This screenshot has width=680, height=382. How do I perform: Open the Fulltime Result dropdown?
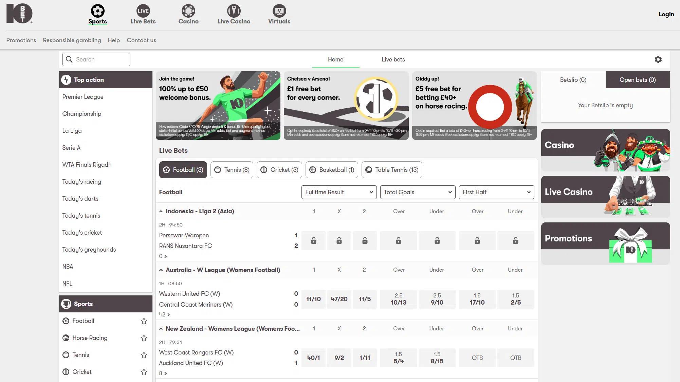[x=339, y=192]
